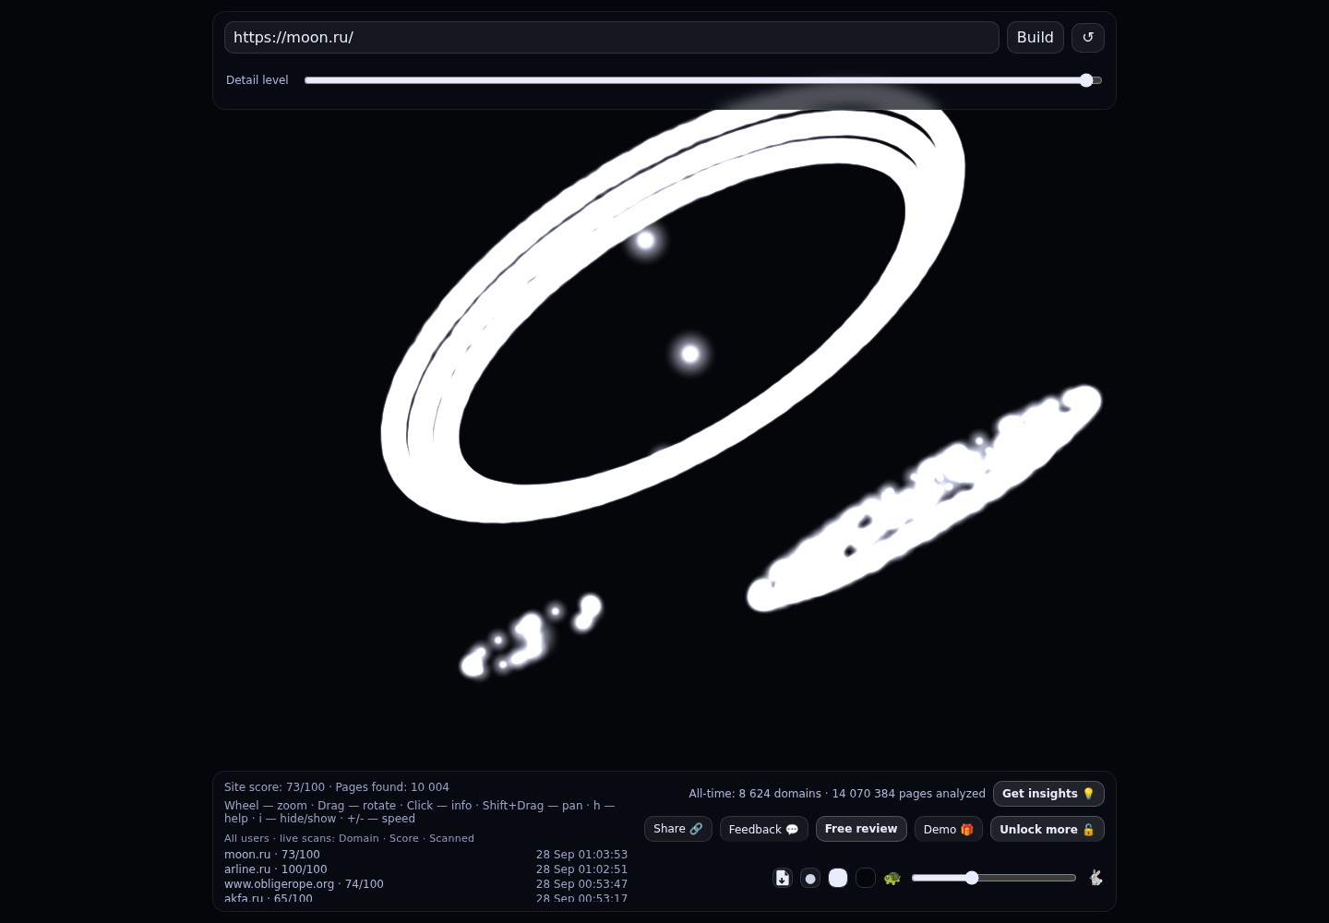Open the Share link button
The width and height of the screenshot is (1329, 923).
[x=678, y=829]
